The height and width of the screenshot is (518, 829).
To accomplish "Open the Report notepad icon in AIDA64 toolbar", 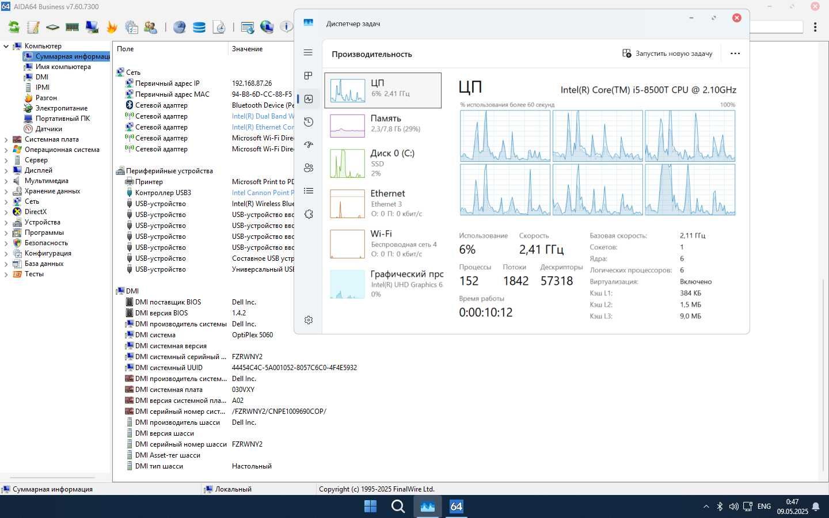I will coord(33,27).
